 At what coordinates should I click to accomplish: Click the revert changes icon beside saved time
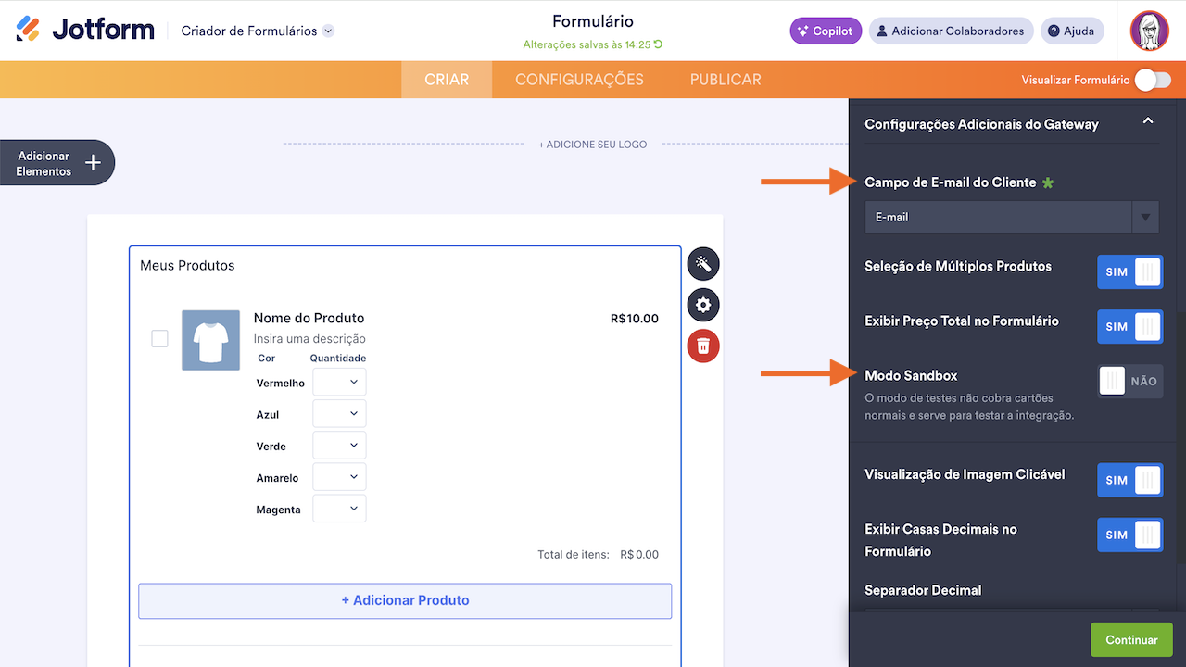(659, 44)
